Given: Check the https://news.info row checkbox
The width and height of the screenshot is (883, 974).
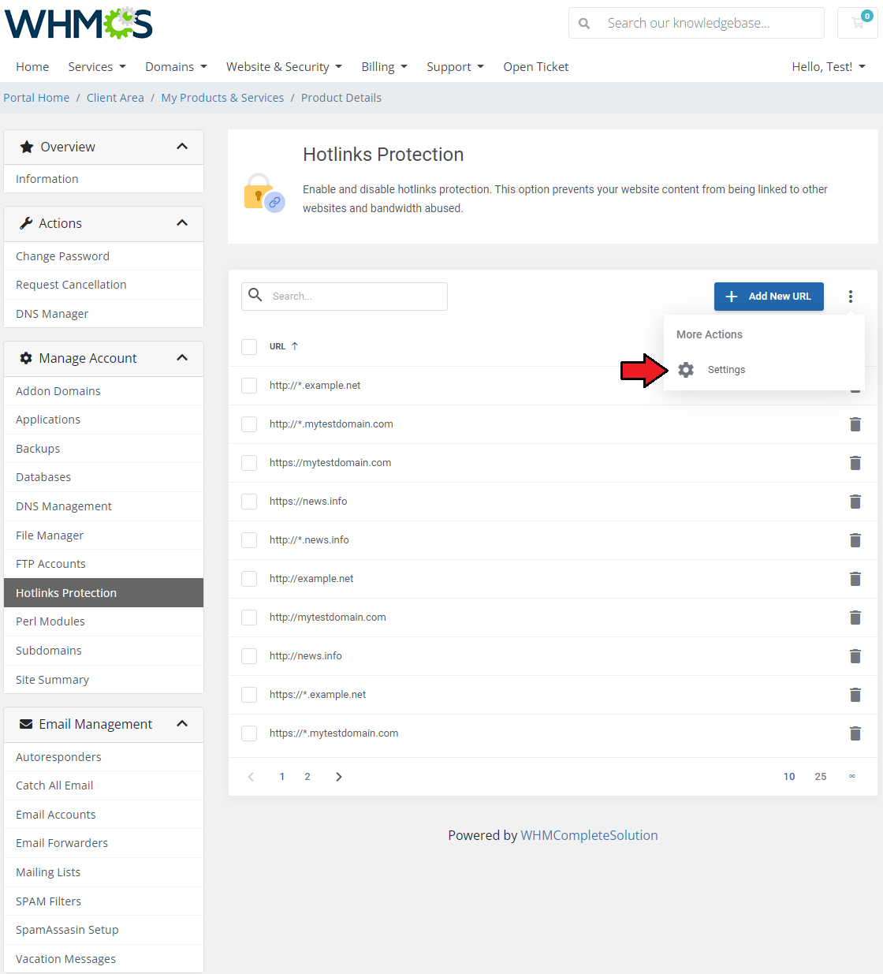Looking at the screenshot, I should coord(249,502).
